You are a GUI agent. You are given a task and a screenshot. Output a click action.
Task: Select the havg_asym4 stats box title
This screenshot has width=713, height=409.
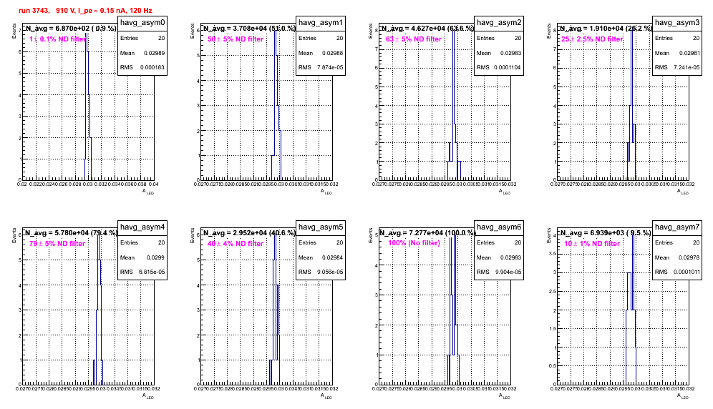coord(142,227)
